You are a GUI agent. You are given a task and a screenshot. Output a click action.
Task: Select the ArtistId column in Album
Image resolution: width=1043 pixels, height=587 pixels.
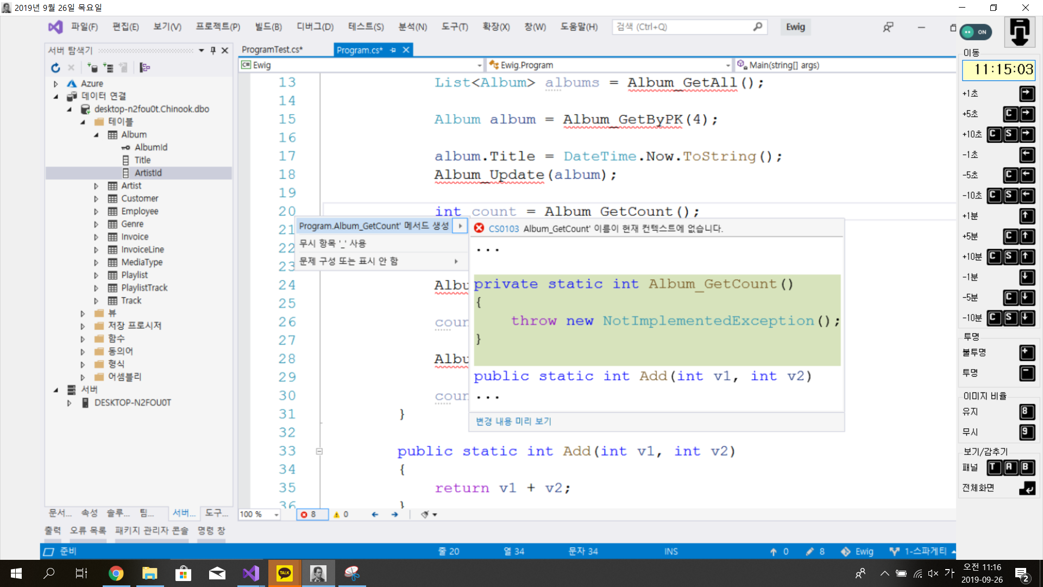point(148,173)
